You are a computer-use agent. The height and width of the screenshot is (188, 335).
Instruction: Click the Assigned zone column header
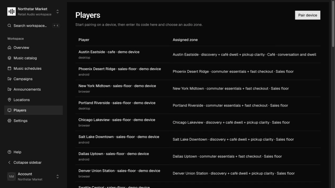coord(185,40)
